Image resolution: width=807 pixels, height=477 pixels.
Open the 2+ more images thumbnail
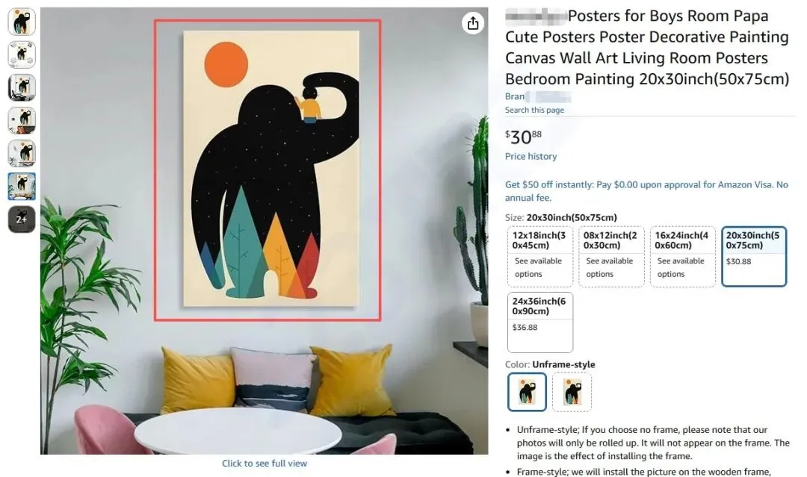pyautogui.click(x=22, y=219)
